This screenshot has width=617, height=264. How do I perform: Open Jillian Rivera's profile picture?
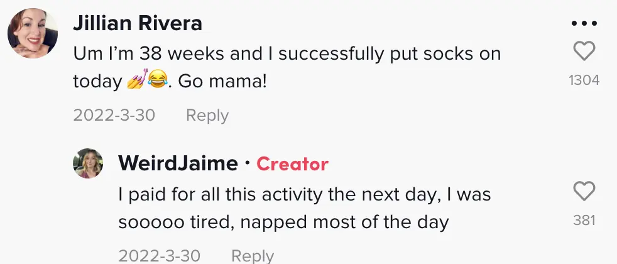pyautogui.click(x=33, y=34)
